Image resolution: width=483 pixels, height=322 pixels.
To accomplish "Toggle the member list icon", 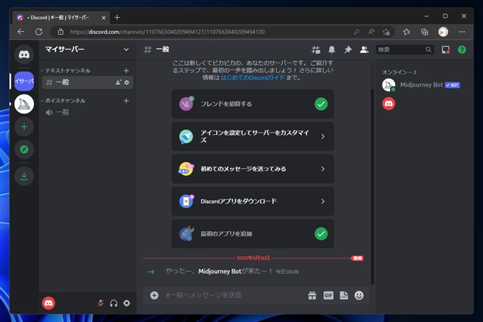I will tap(364, 50).
